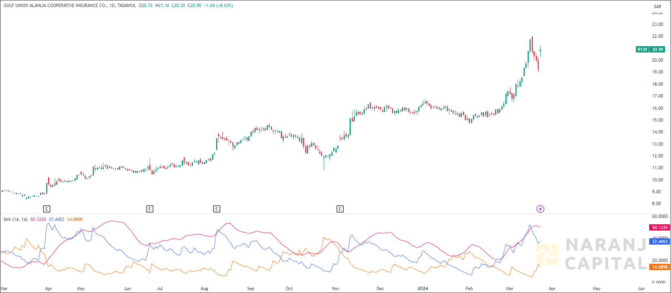Click the 20.0000 DMI axis label

[x=660, y=260]
